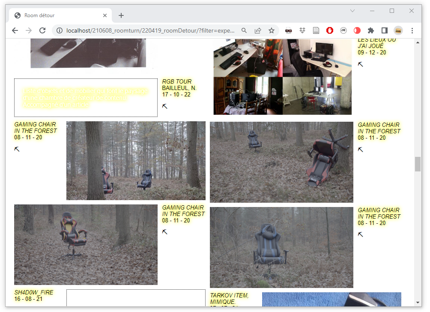Open the burger profile avatar menu
The image size is (430, 312).
coord(398,30)
